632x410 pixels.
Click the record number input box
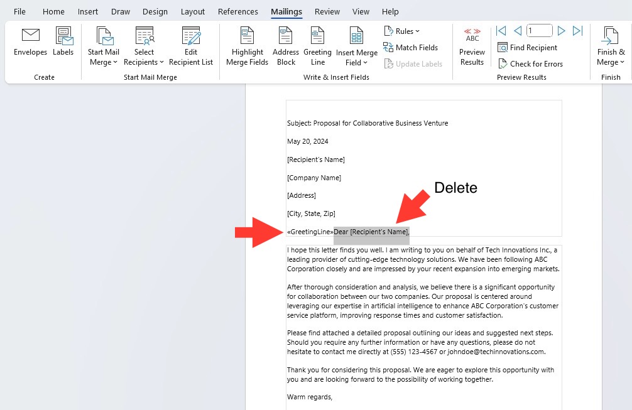tap(539, 31)
